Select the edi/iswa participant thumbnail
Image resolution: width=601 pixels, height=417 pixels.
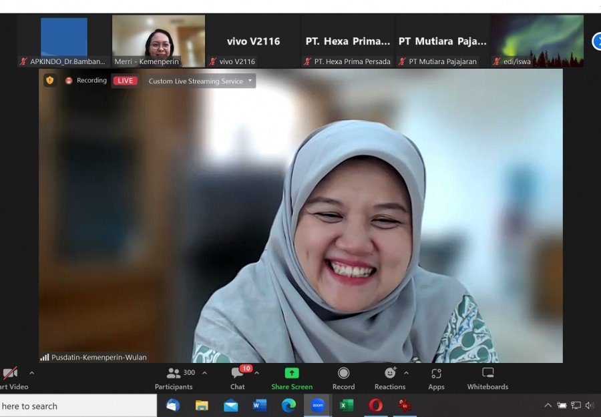click(x=537, y=41)
